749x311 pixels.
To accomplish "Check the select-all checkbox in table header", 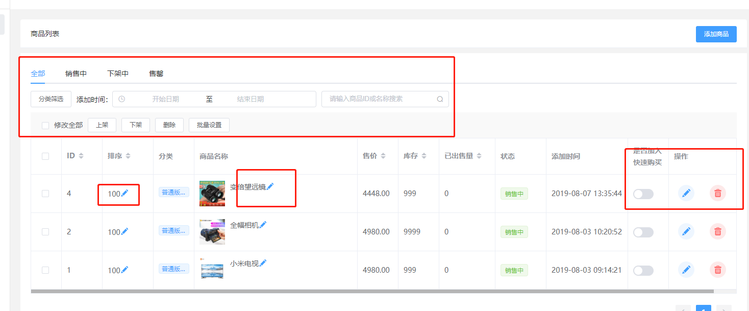I will click(45, 156).
